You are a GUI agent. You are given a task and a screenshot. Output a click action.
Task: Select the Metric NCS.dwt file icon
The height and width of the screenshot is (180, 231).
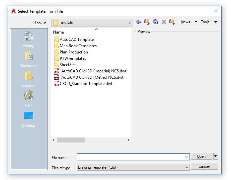pos(56,77)
